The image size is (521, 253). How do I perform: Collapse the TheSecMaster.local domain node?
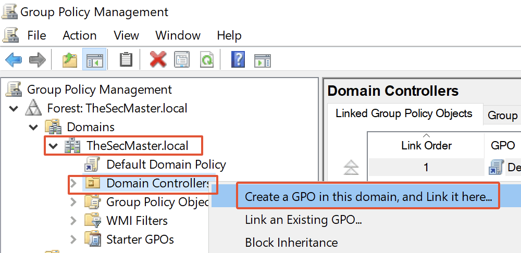(53, 146)
